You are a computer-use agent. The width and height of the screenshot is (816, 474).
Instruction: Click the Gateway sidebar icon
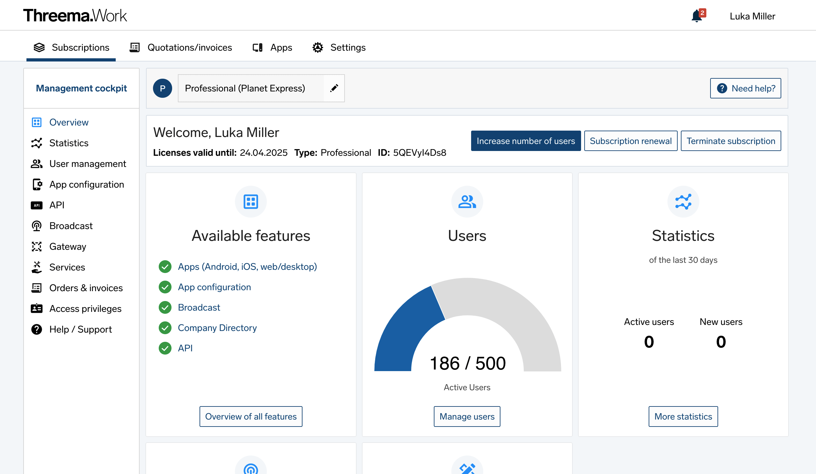[x=37, y=247]
